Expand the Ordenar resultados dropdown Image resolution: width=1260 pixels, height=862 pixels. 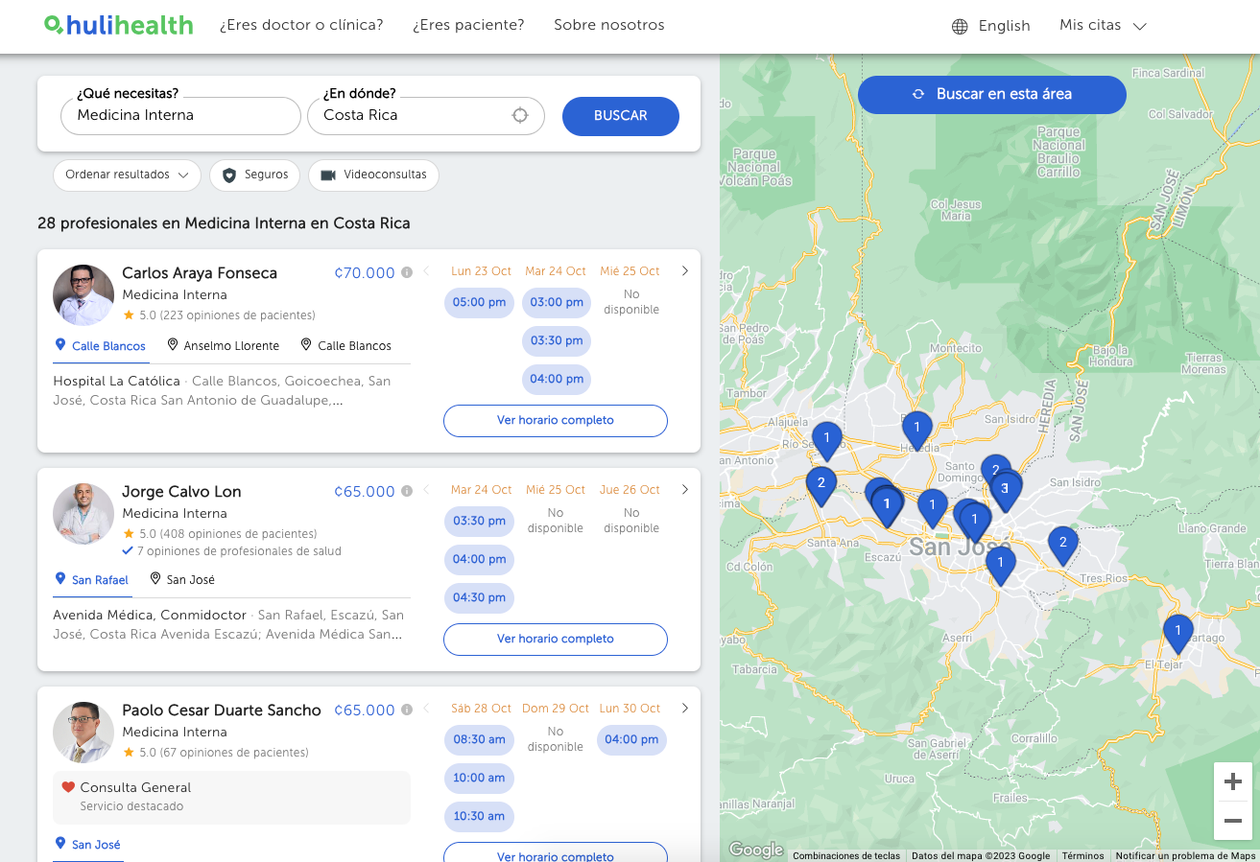(x=127, y=175)
